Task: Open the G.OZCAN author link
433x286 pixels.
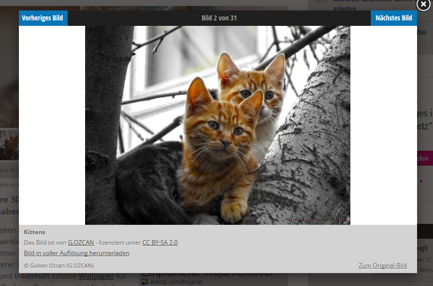Action: coord(81,242)
